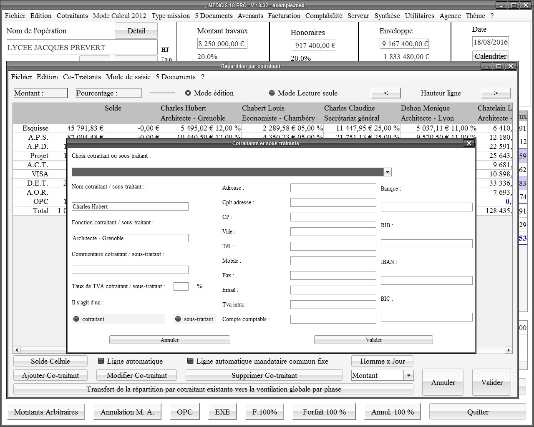Image resolution: width=534 pixels, height=427 pixels.
Task: Click the horizontal scrollbar left arrow
Action: [17, 350]
